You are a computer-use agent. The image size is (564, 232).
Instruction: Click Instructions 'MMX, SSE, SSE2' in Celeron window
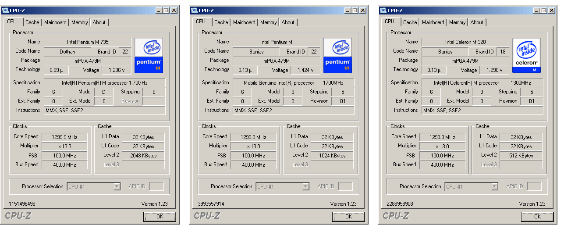[482, 111]
